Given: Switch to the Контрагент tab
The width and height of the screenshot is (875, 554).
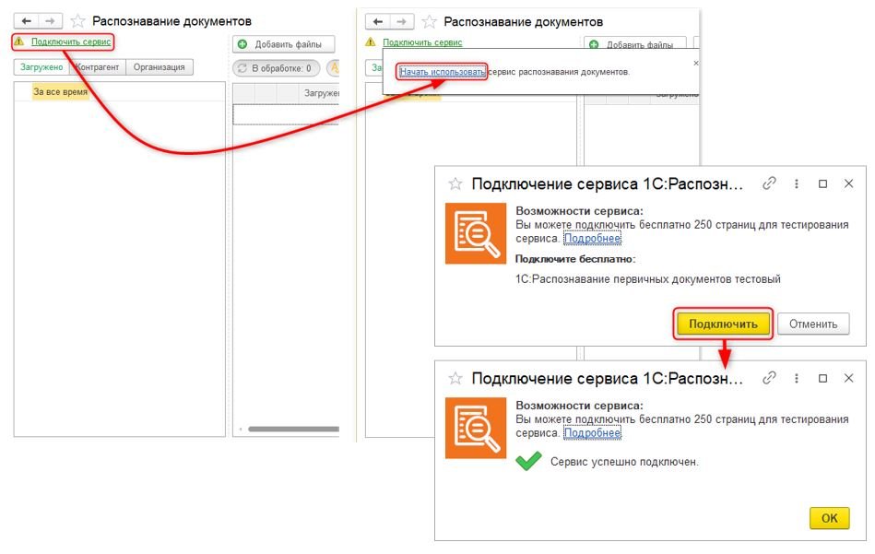Looking at the screenshot, I should click(98, 67).
